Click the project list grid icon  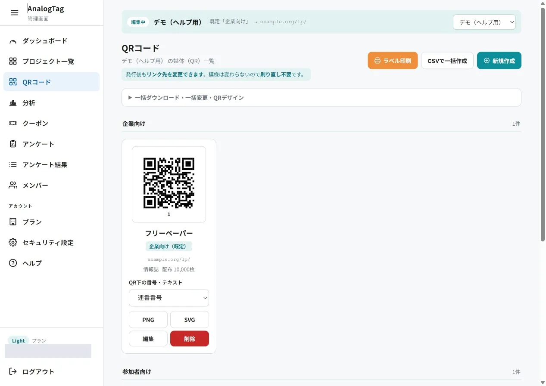pos(13,61)
